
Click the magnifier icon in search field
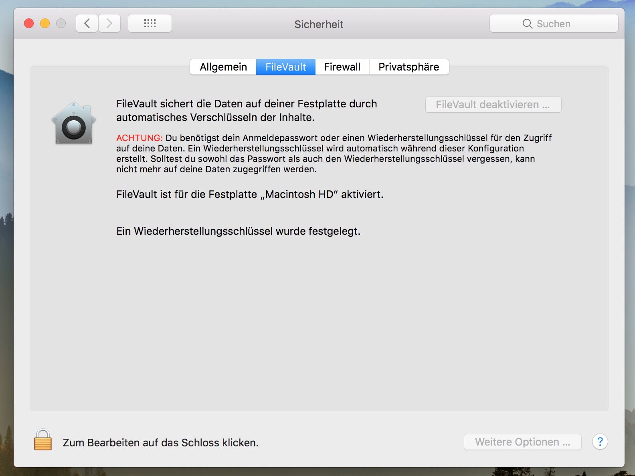528,24
